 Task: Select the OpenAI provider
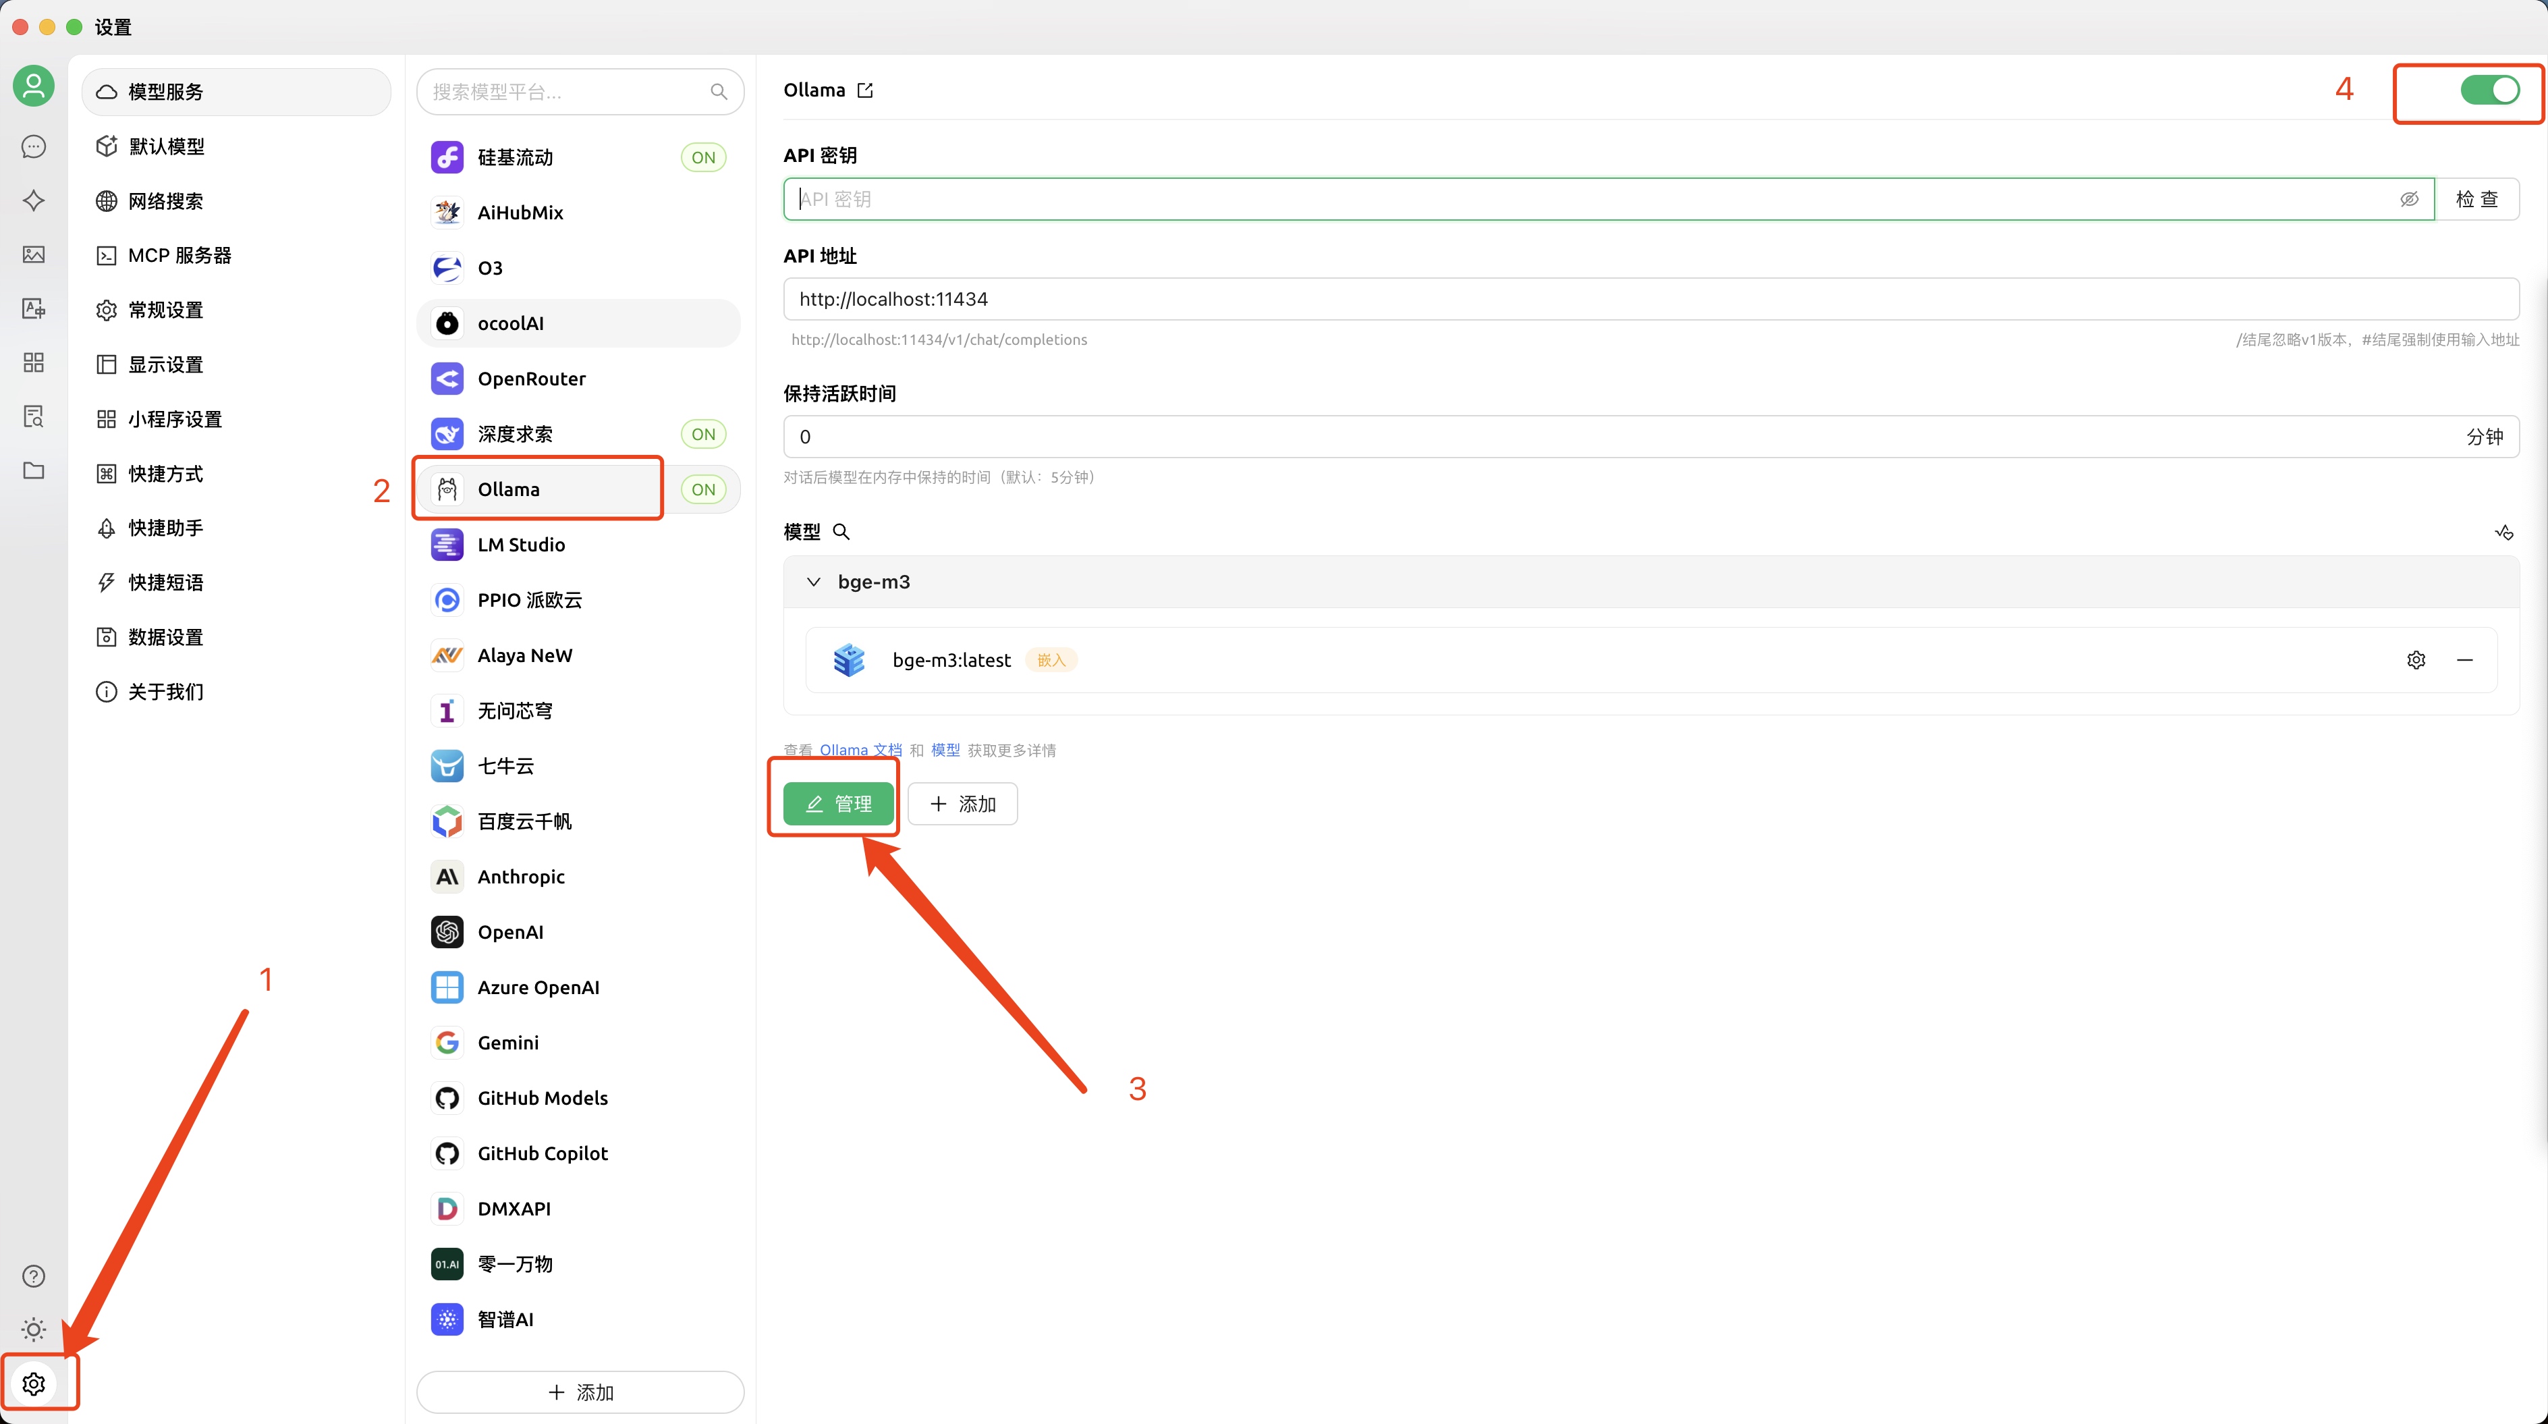click(x=579, y=932)
